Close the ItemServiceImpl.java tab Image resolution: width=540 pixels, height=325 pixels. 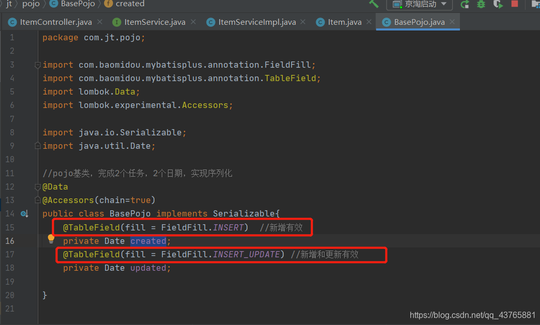303,22
